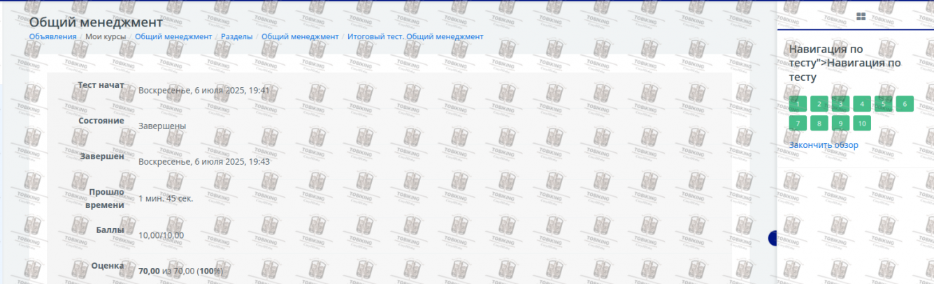This screenshot has height=284, width=934.
Task: Jump to question 3 in navigation
Action: (840, 104)
